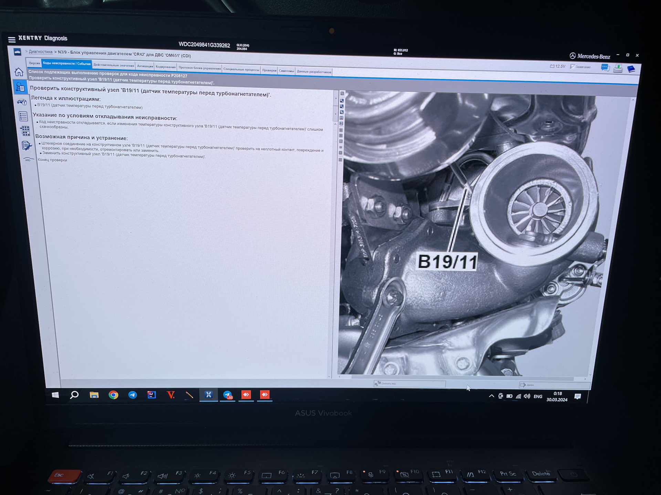This screenshot has width=661, height=495.
Task: Zoom in on the illustration
Action: 342,101
